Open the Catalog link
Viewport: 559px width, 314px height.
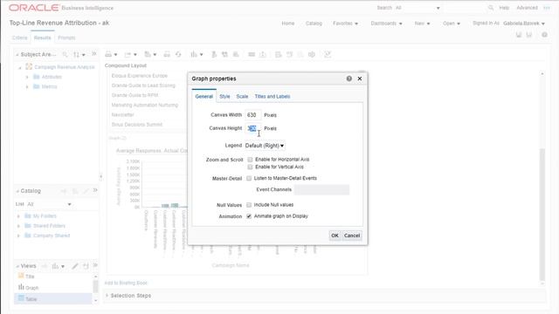314,24
